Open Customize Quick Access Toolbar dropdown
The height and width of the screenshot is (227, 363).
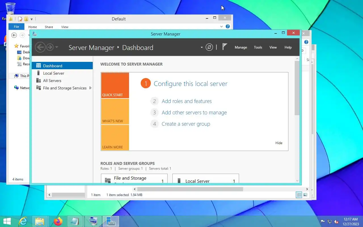(31, 19)
